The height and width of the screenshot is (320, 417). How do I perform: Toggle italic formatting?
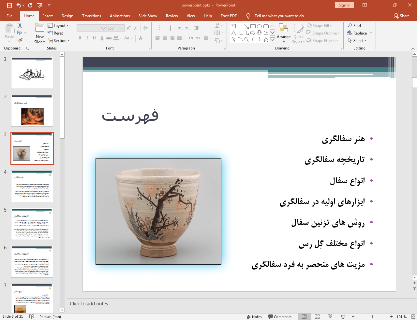87,38
